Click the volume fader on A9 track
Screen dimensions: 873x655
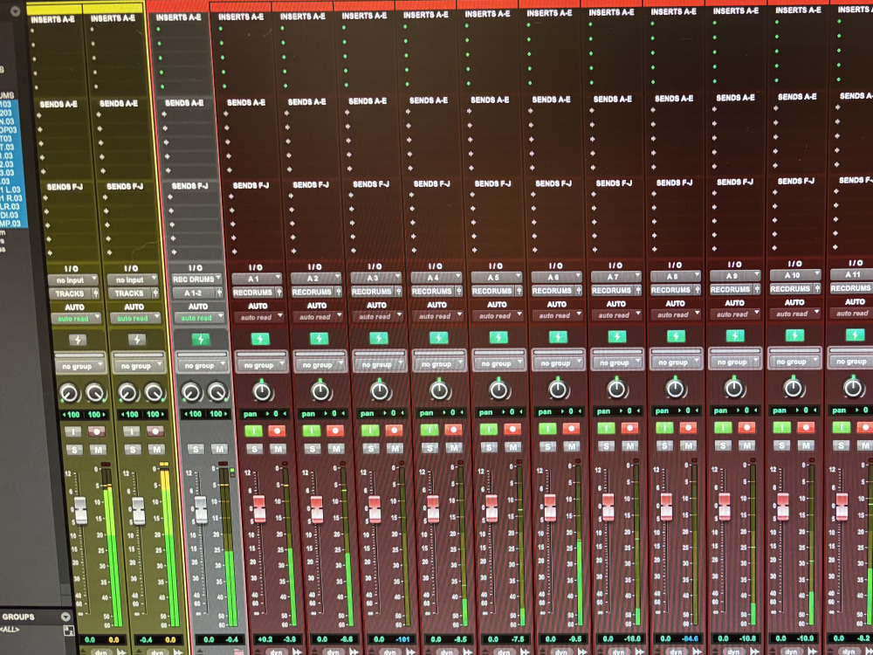[x=725, y=506]
